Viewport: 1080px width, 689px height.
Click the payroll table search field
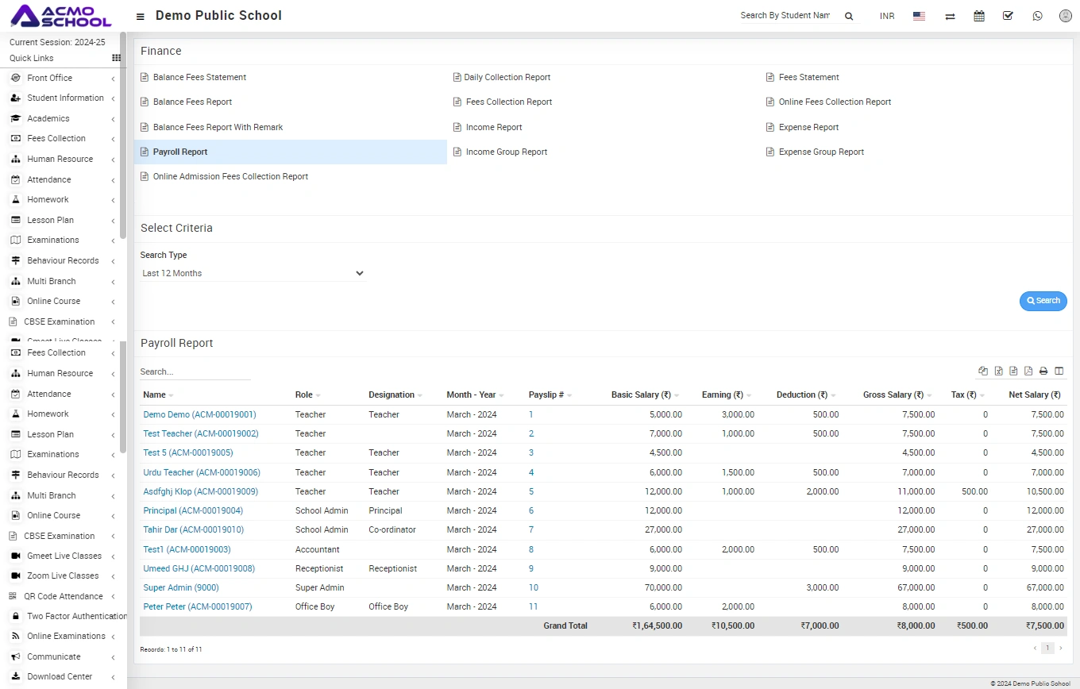pos(195,371)
